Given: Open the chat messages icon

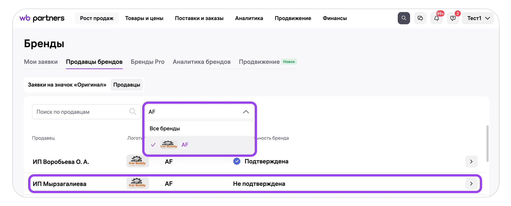Looking at the screenshot, I should [420, 18].
